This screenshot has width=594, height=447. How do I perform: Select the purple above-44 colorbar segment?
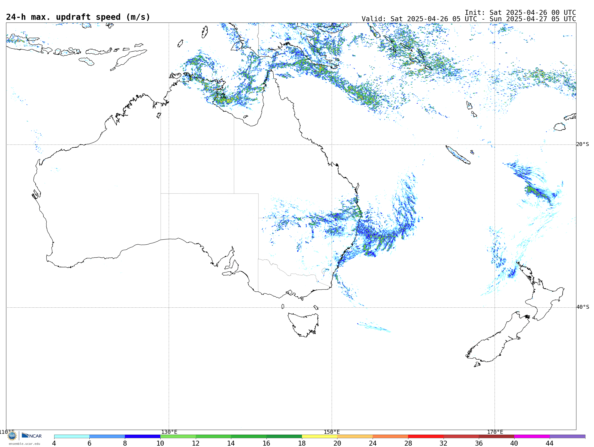tap(567, 437)
